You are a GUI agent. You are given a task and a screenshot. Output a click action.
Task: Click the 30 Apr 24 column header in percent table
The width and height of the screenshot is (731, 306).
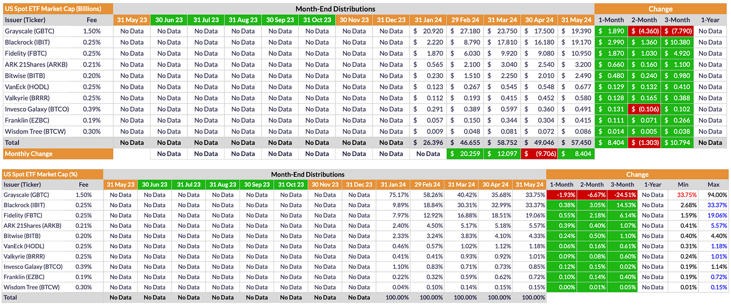click(x=496, y=185)
